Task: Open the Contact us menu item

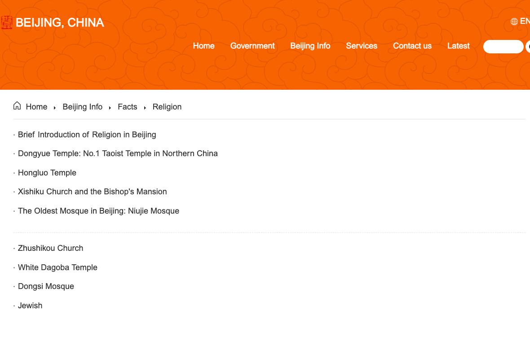Action: 412,46
